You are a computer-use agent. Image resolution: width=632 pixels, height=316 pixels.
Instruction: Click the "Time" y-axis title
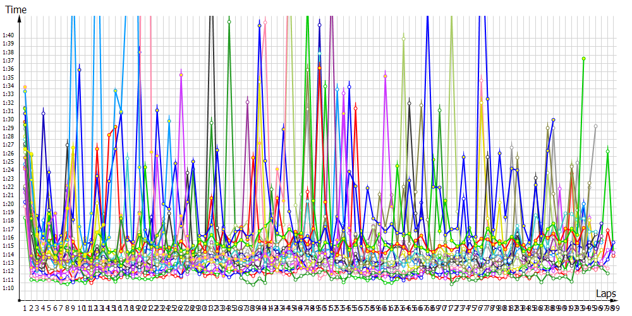coord(16,9)
